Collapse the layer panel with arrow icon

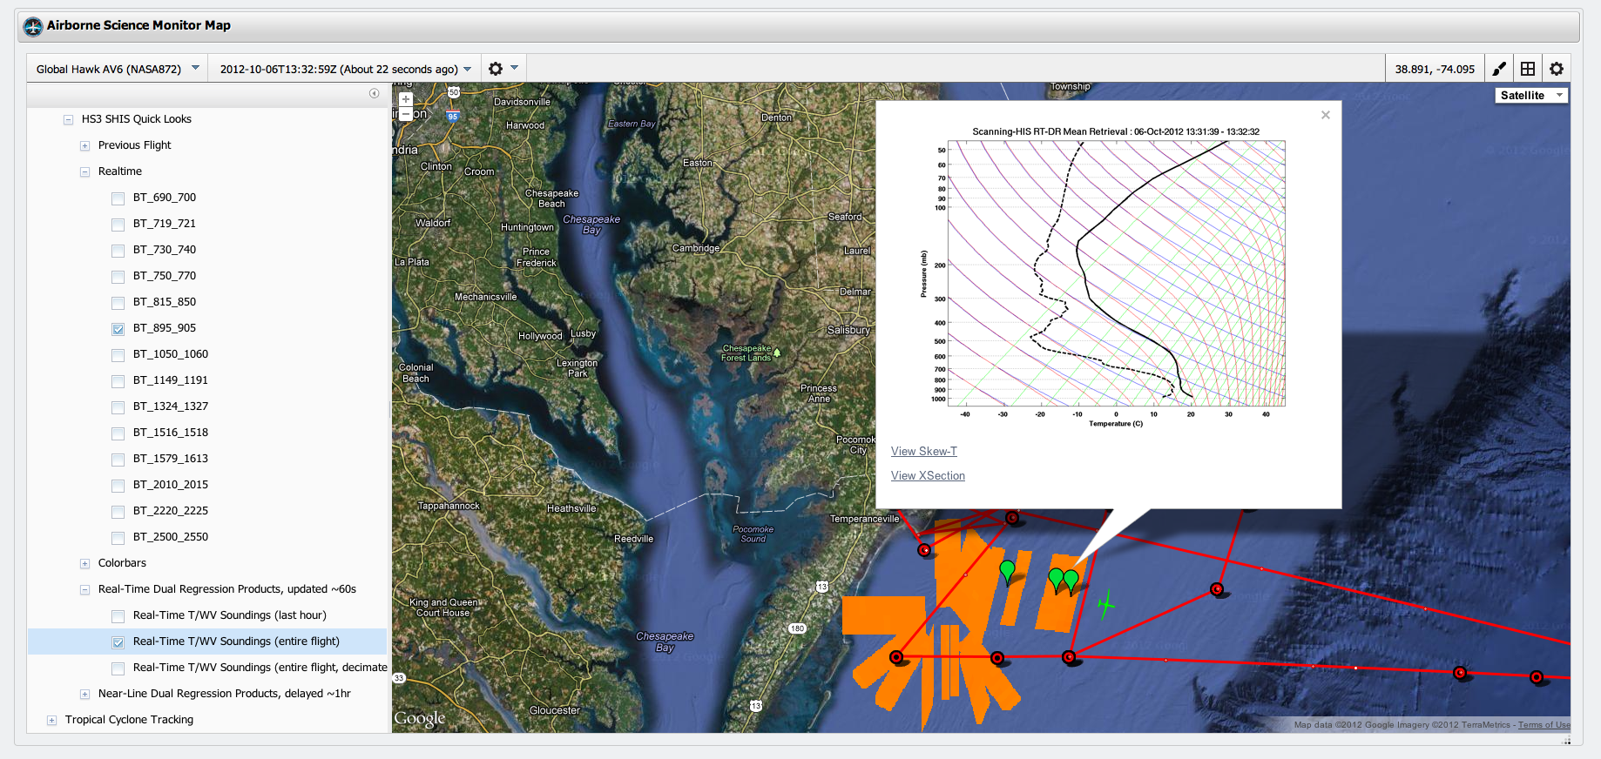click(374, 93)
